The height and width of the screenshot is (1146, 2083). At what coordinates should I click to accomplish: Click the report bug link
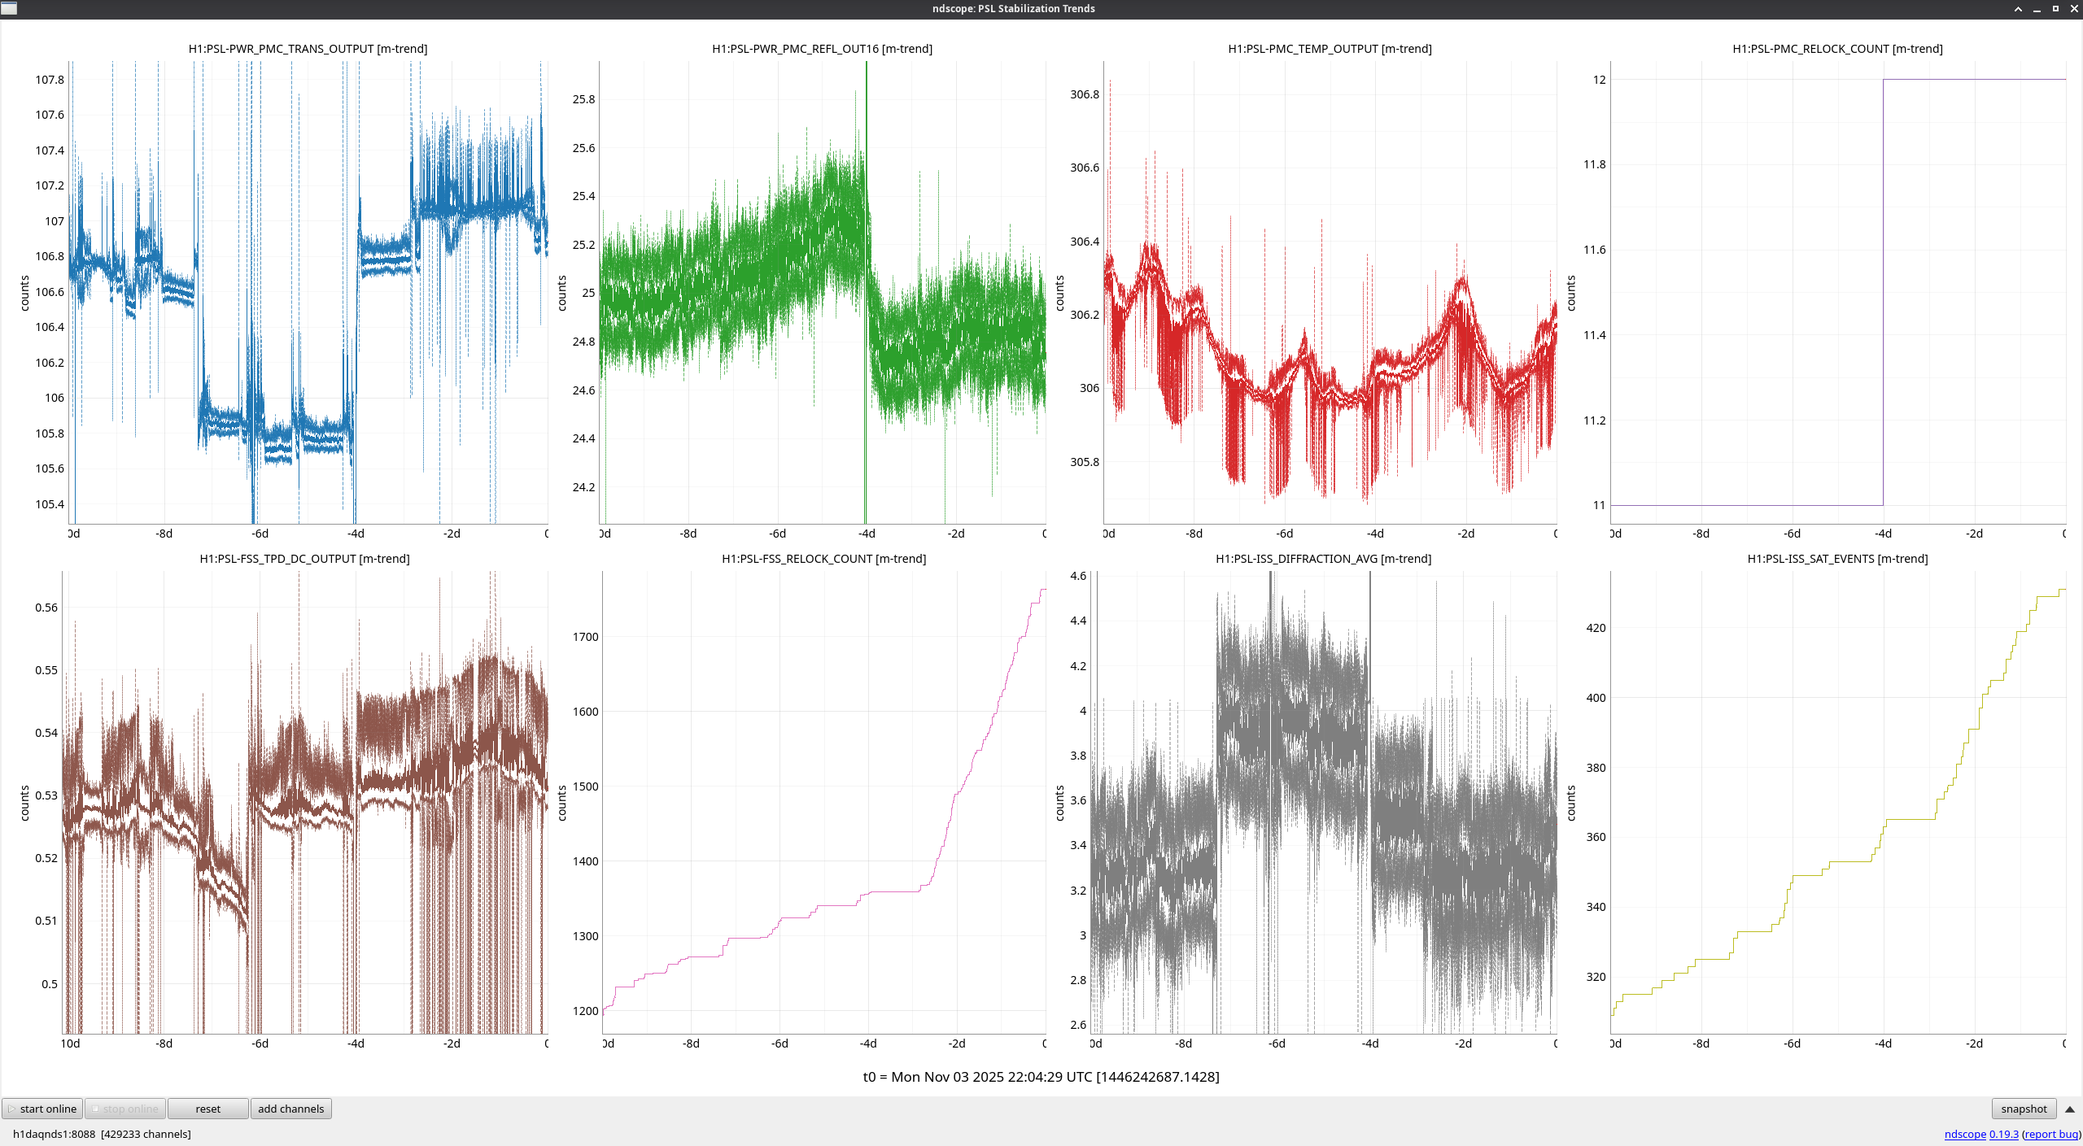2051,1134
